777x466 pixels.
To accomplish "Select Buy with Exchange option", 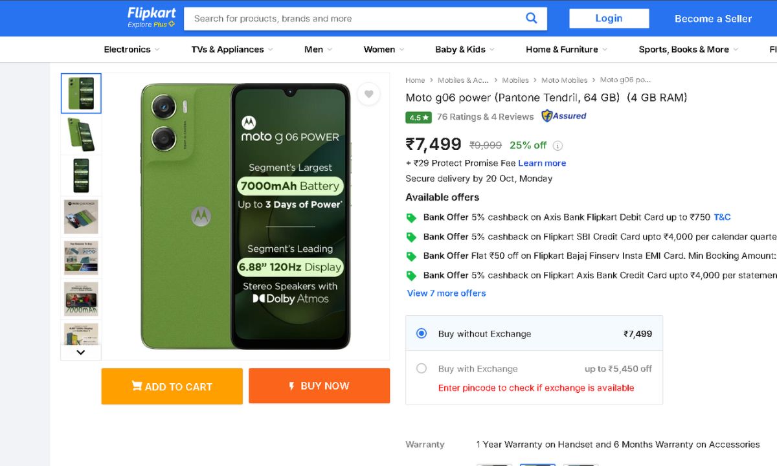I will coord(422,369).
